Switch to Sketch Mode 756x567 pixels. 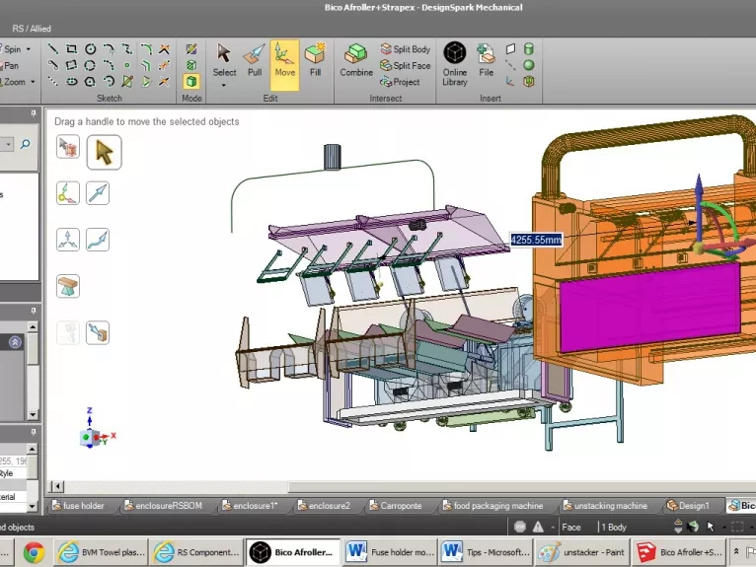tap(191, 48)
